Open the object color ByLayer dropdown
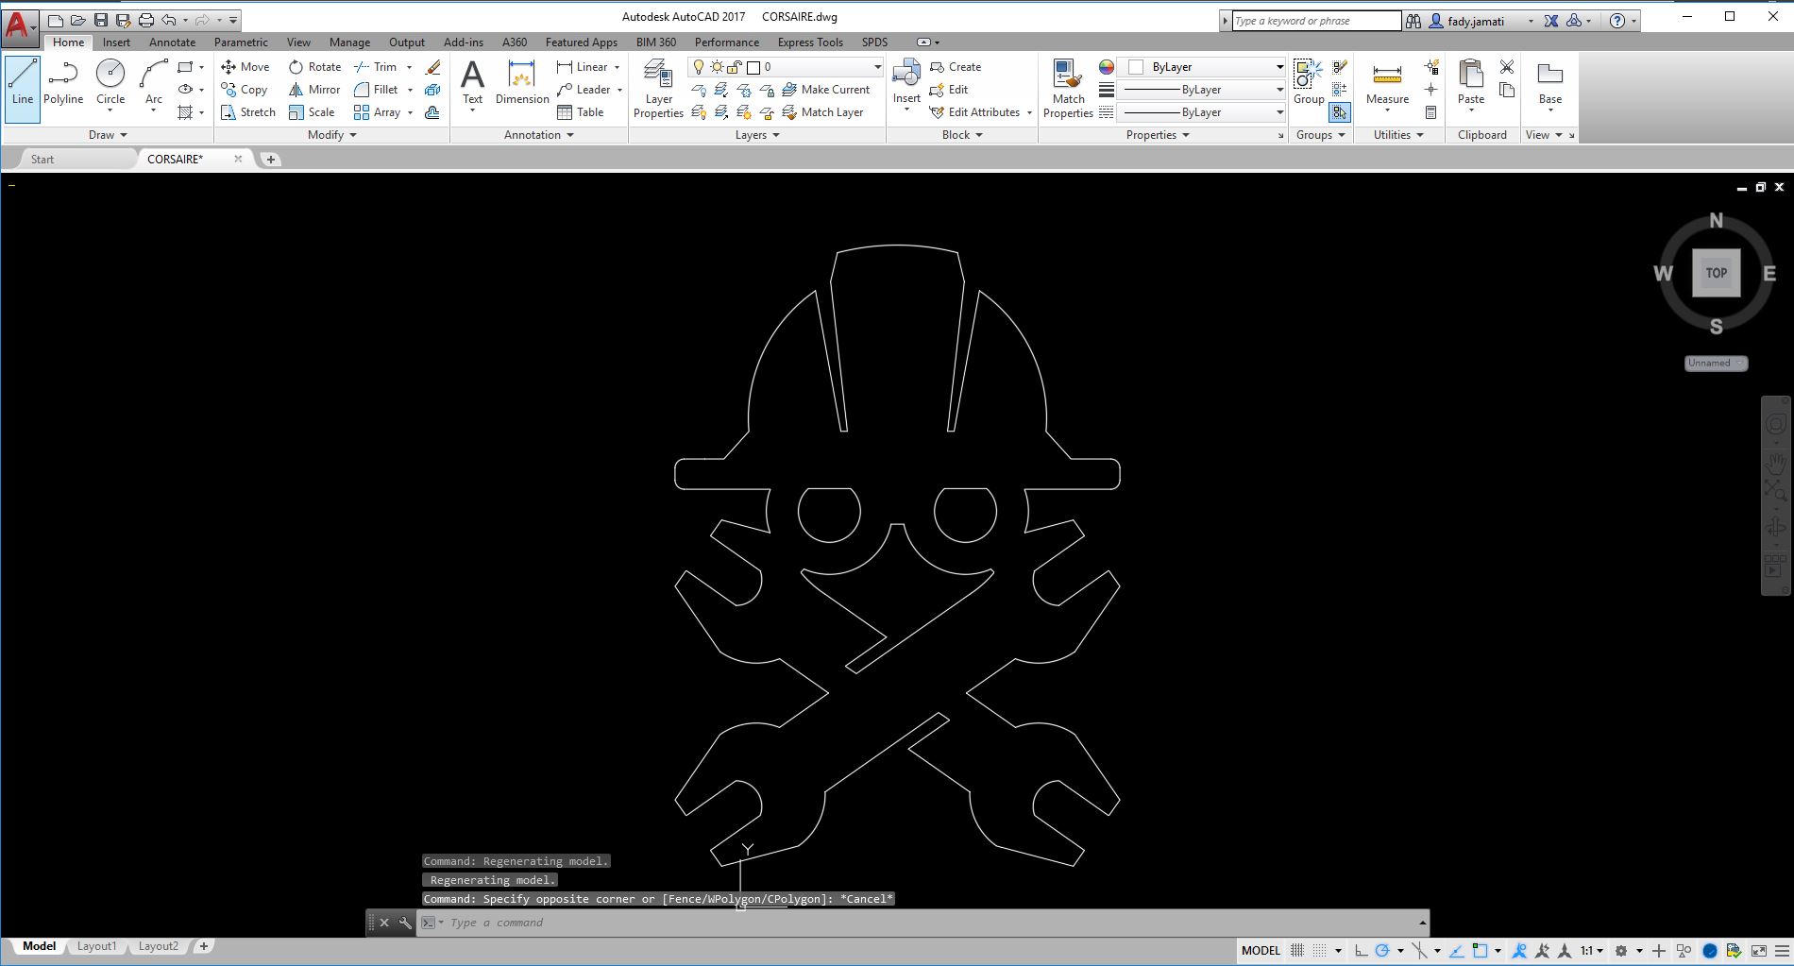Image resolution: width=1794 pixels, height=966 pixels. pos(1202,67)
